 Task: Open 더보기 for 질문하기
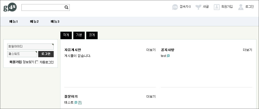pyautogui.click(x=151, y=96)
